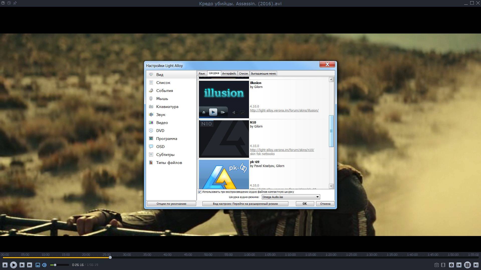Screen dimensions: 481x270
Task: Open the Мышь settings category
Action: coord(171,98)
